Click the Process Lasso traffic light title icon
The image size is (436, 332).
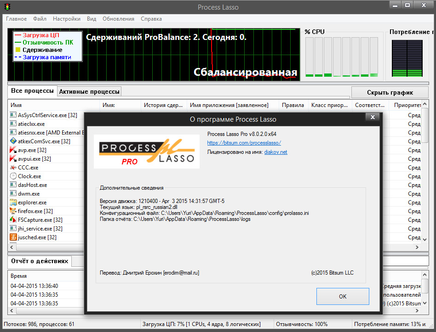pyautogui.click(x=7, y=7)
